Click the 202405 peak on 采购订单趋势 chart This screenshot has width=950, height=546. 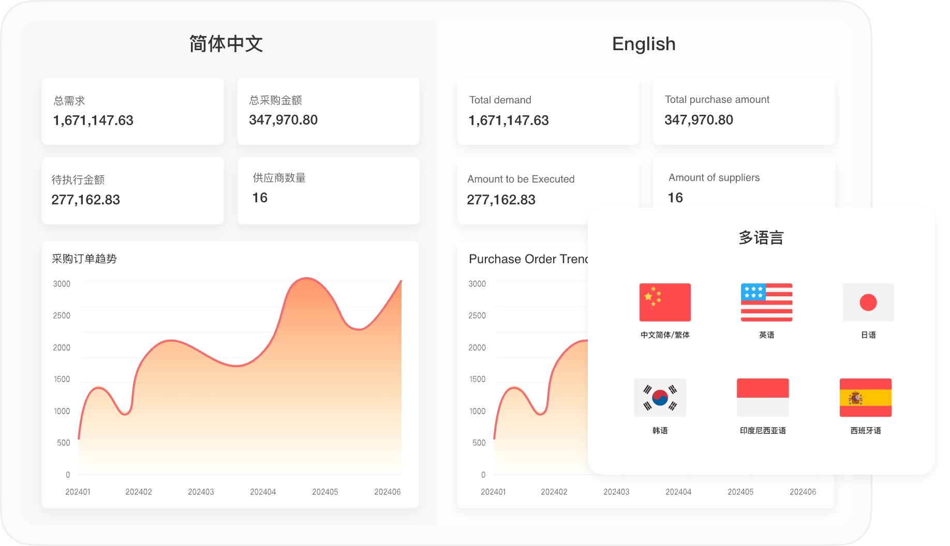[307, 279]
